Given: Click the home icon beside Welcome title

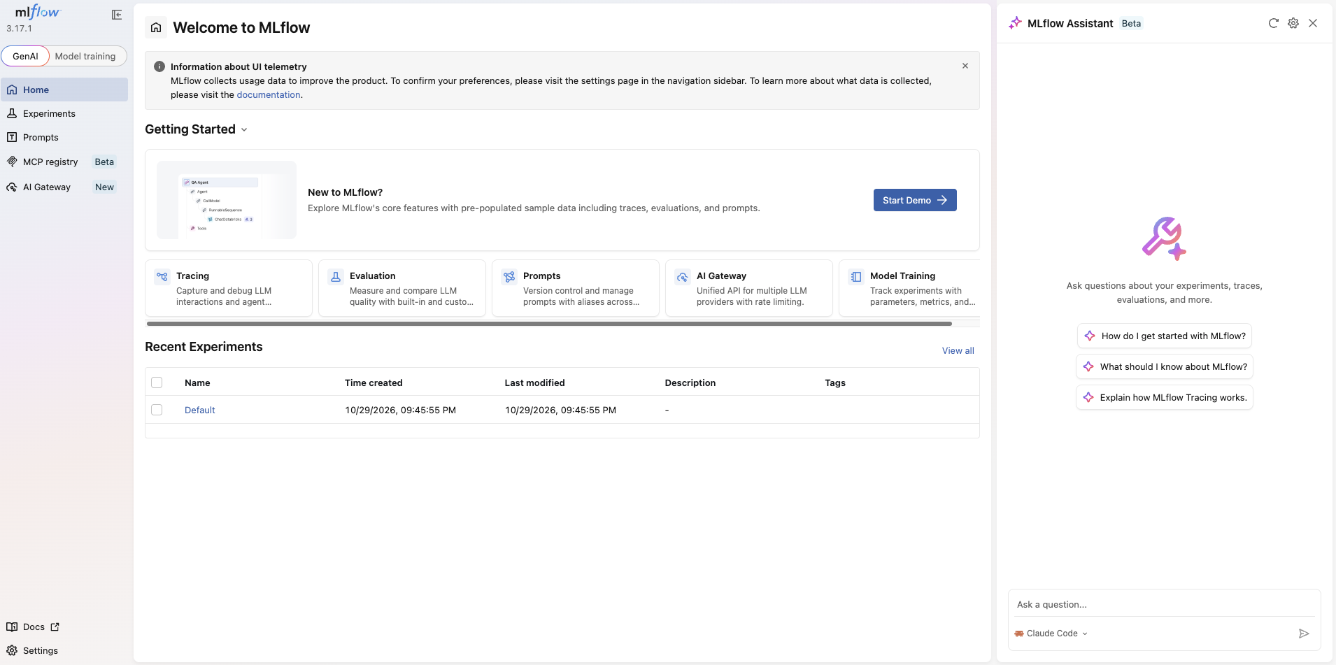Looking at the screenshot, I should [x=156, y=27].
